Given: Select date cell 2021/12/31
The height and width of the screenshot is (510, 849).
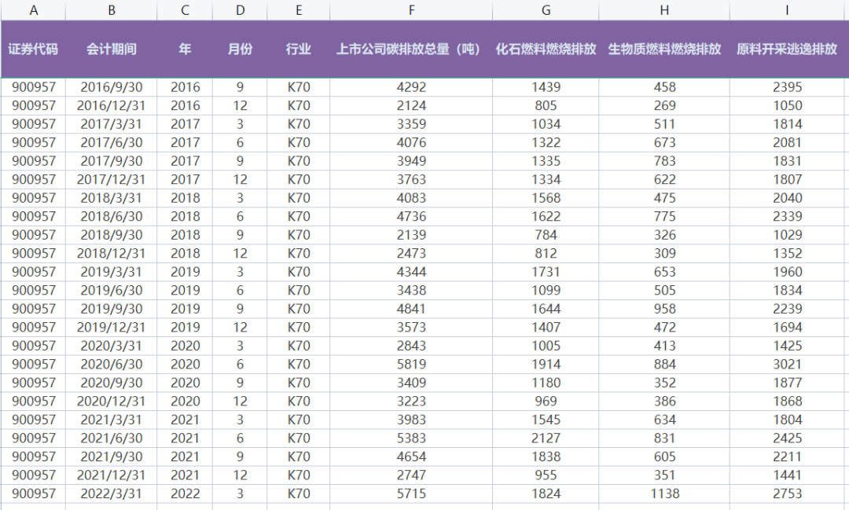Looking at the screenshot, I should pyautogui.click(x=111, y=475).
